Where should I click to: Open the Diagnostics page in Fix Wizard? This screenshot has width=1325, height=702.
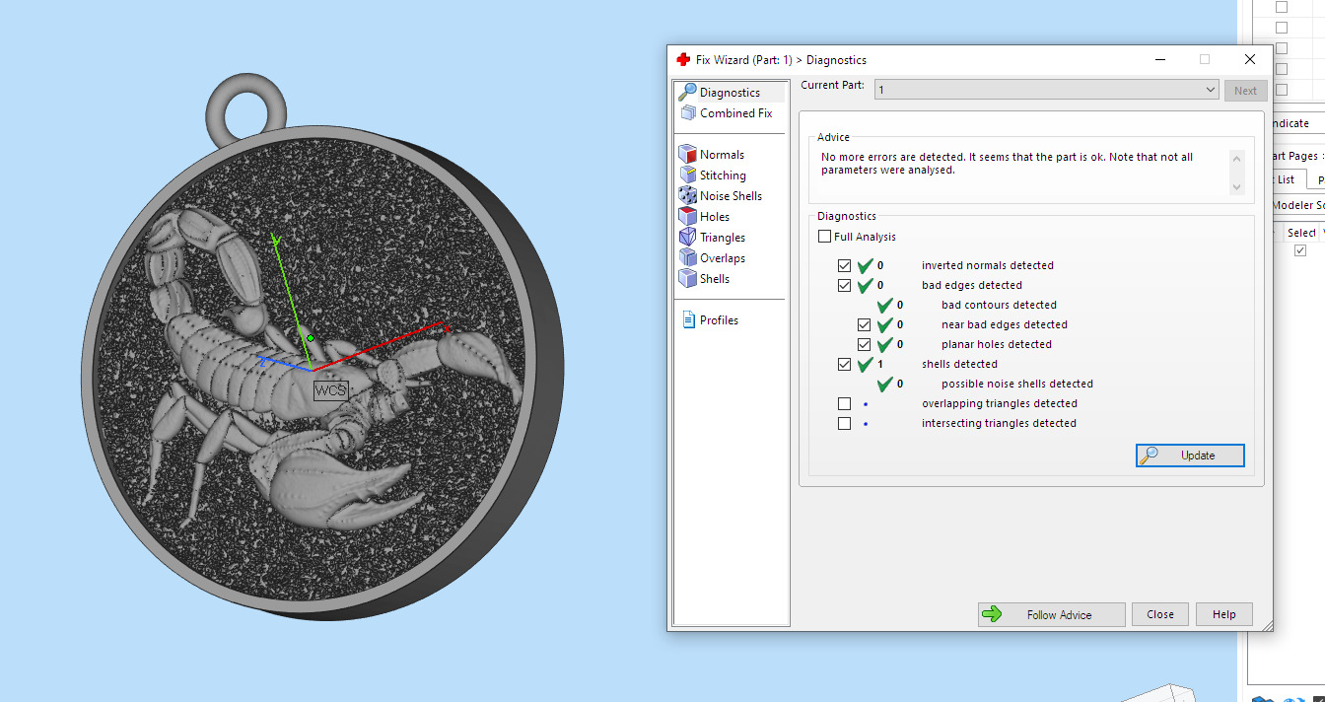731,93
